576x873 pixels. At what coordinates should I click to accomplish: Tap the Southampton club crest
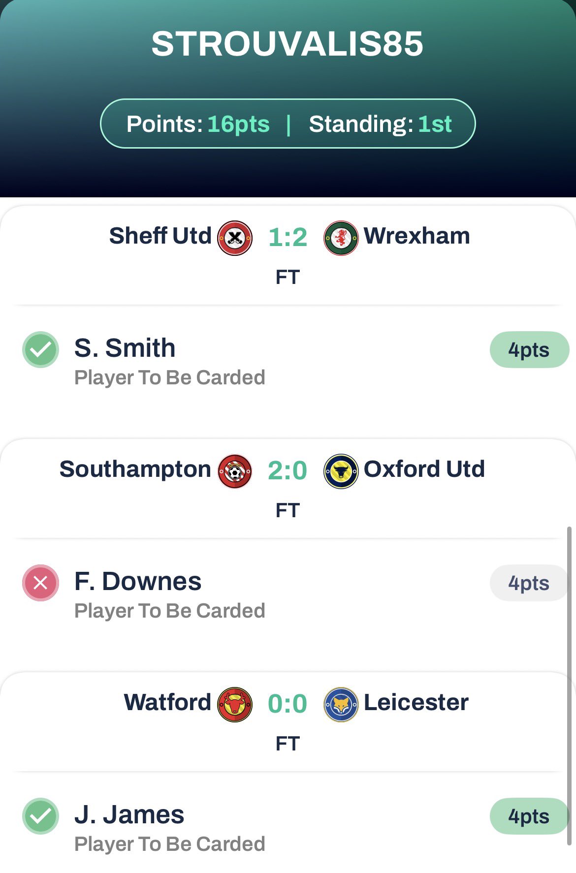235,471
